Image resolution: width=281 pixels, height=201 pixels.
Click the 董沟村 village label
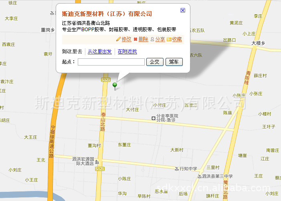[x=94, y=145]
